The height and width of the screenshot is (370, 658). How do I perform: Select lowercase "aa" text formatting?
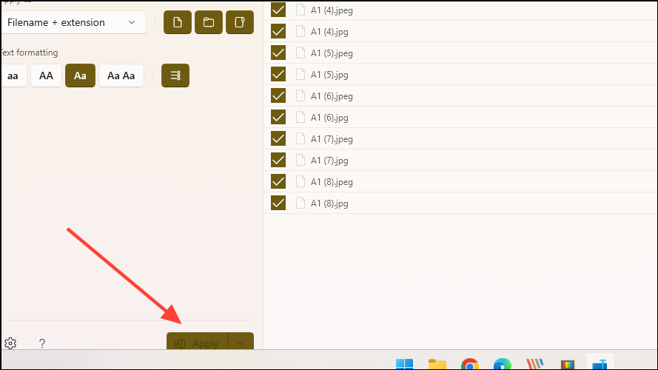click(13, 75)
